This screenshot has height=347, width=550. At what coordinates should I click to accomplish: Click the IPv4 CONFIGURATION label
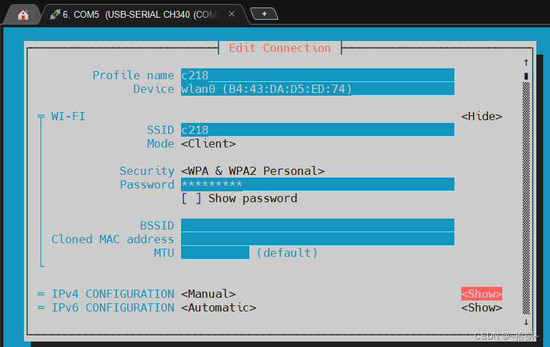113,294
